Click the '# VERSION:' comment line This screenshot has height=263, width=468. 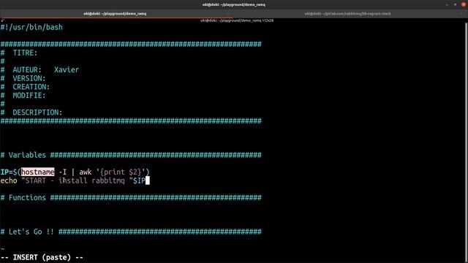(23, 78)
